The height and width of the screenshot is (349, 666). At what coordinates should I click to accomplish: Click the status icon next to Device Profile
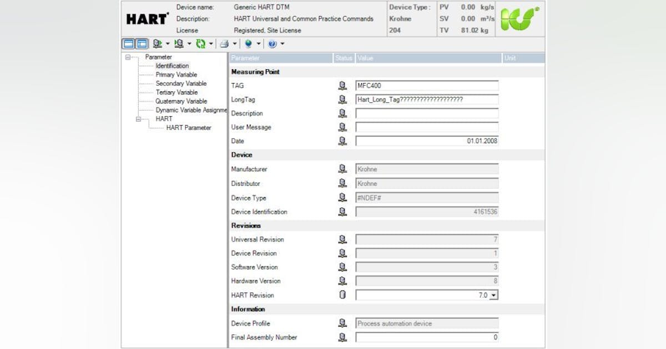click(x=342, y=324)
